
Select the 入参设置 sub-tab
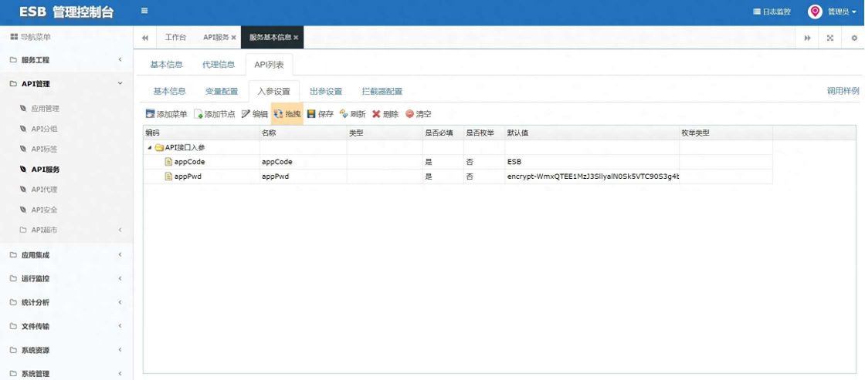point(273,91)
